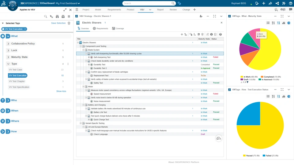Click list view icon in Test Execution Status widget
Viewport: 294px width, 165px height.
pyautogui.click(x=268, y=96)
